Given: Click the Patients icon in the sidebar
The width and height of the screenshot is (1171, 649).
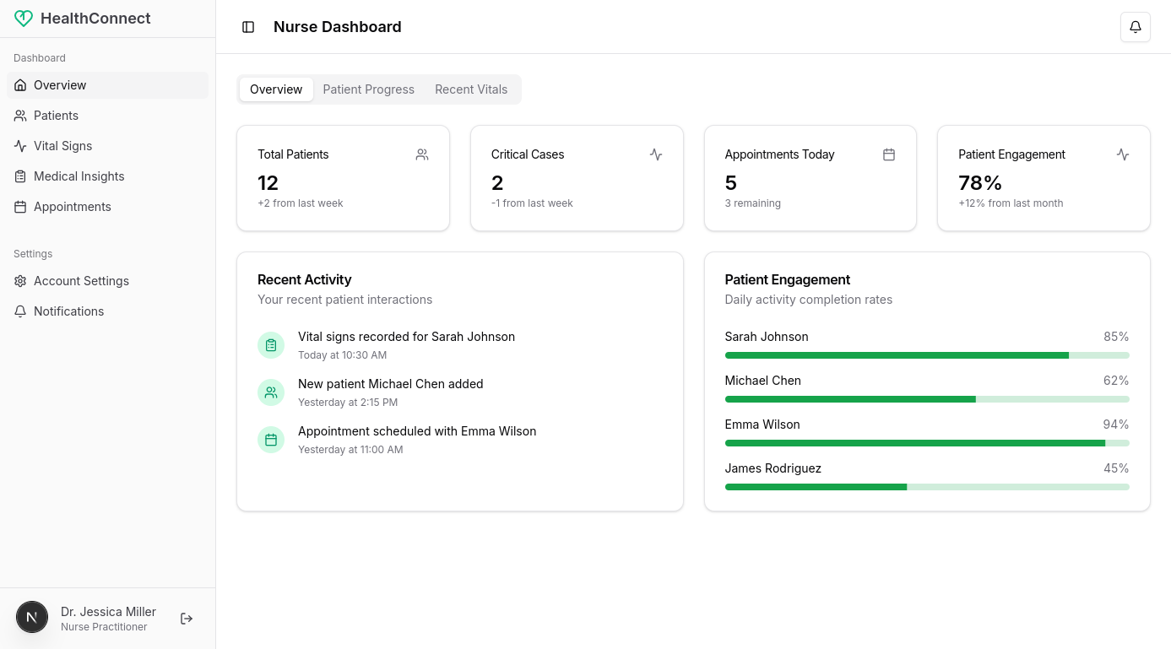Looking at the screenshot, I should click(20, 115).
